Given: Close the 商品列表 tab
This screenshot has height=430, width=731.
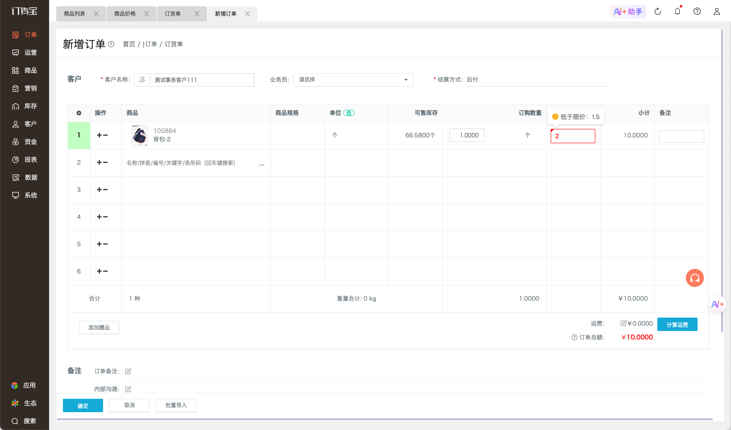Looking at the screenshot, I should [96, 14].
